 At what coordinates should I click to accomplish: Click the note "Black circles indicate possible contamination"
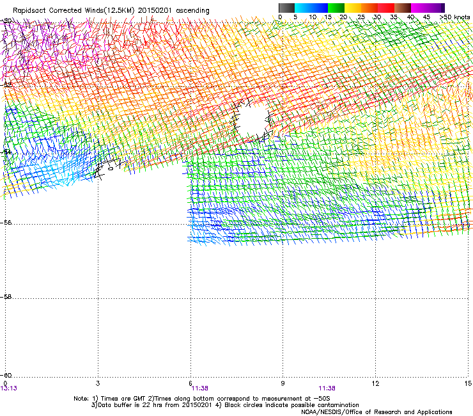click(291, 405)
